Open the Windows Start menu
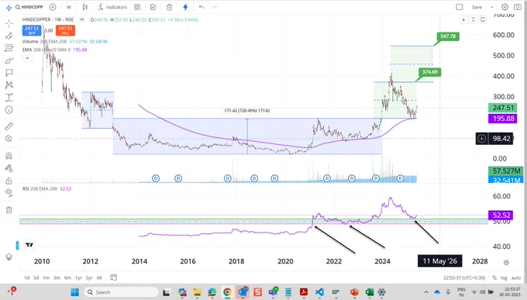Image resolution: width=527 pixels, height=300 pixels. (74, 292)
